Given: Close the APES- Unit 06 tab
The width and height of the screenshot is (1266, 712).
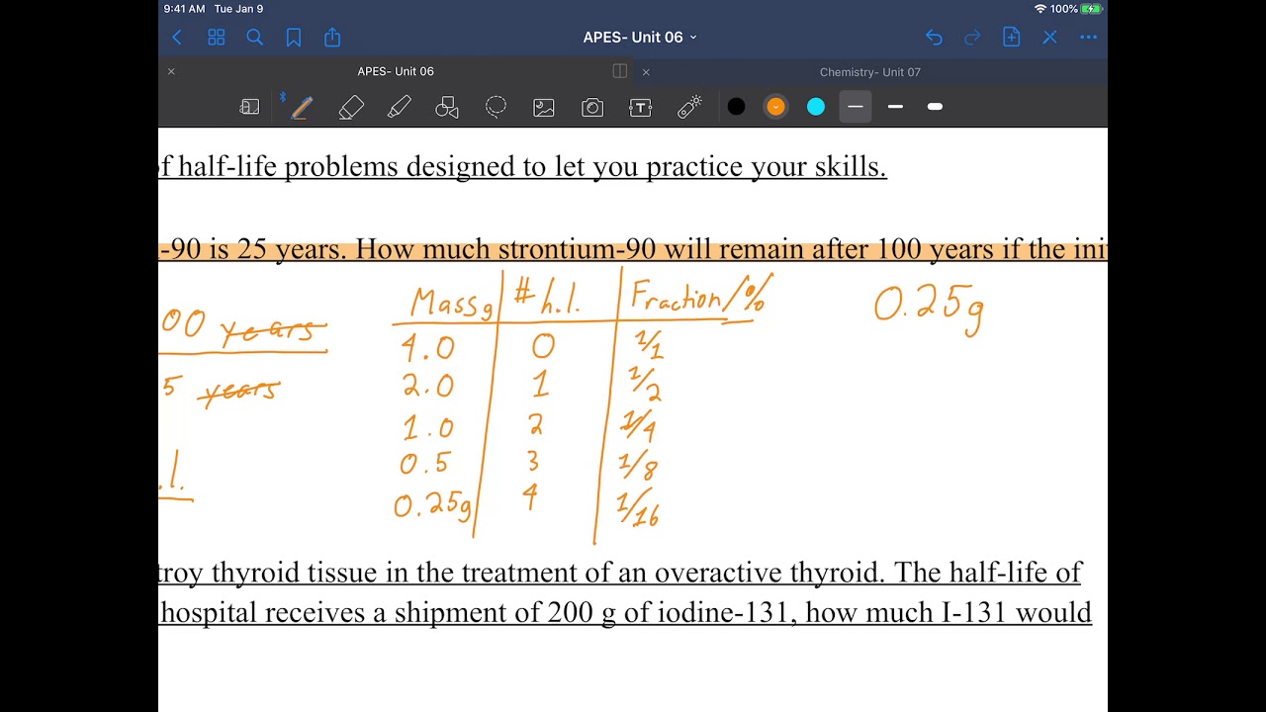Looking at the screenshot, I should [x=171, y=71].
